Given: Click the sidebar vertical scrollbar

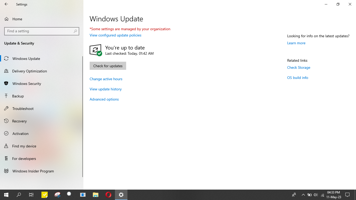Looking at the screenshot, I should tap(83, 116).
